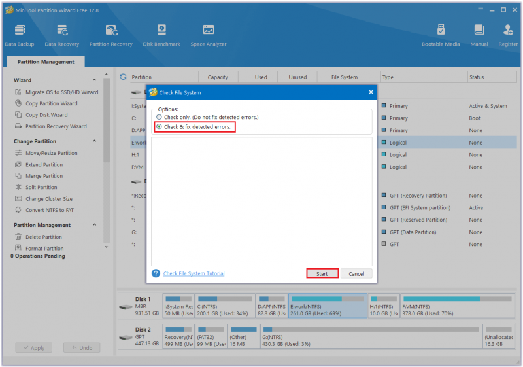Select 'Check & fix detected errors' option
Viewport: 523px width, 367px height.
[159, 126]
